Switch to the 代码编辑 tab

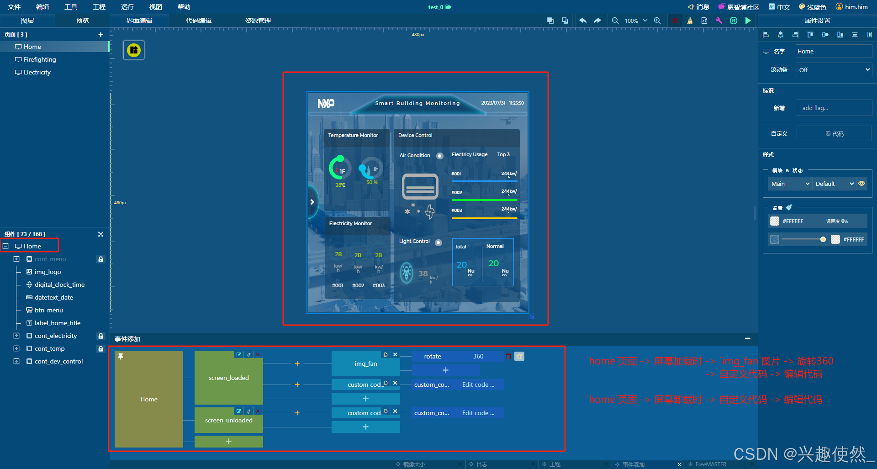199,21
